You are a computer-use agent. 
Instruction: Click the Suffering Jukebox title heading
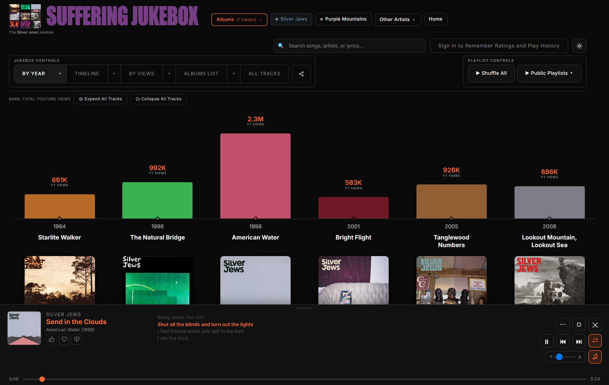coord(123,16)
